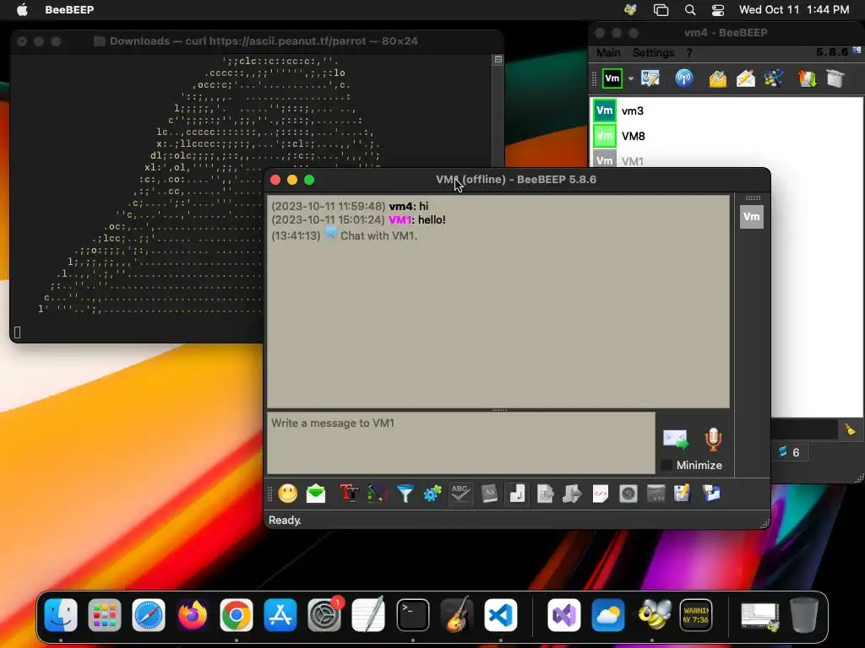Open chat settings gears icon
Image resolution: width=865 pixels, height=648 pixels.
coord(432,494)
